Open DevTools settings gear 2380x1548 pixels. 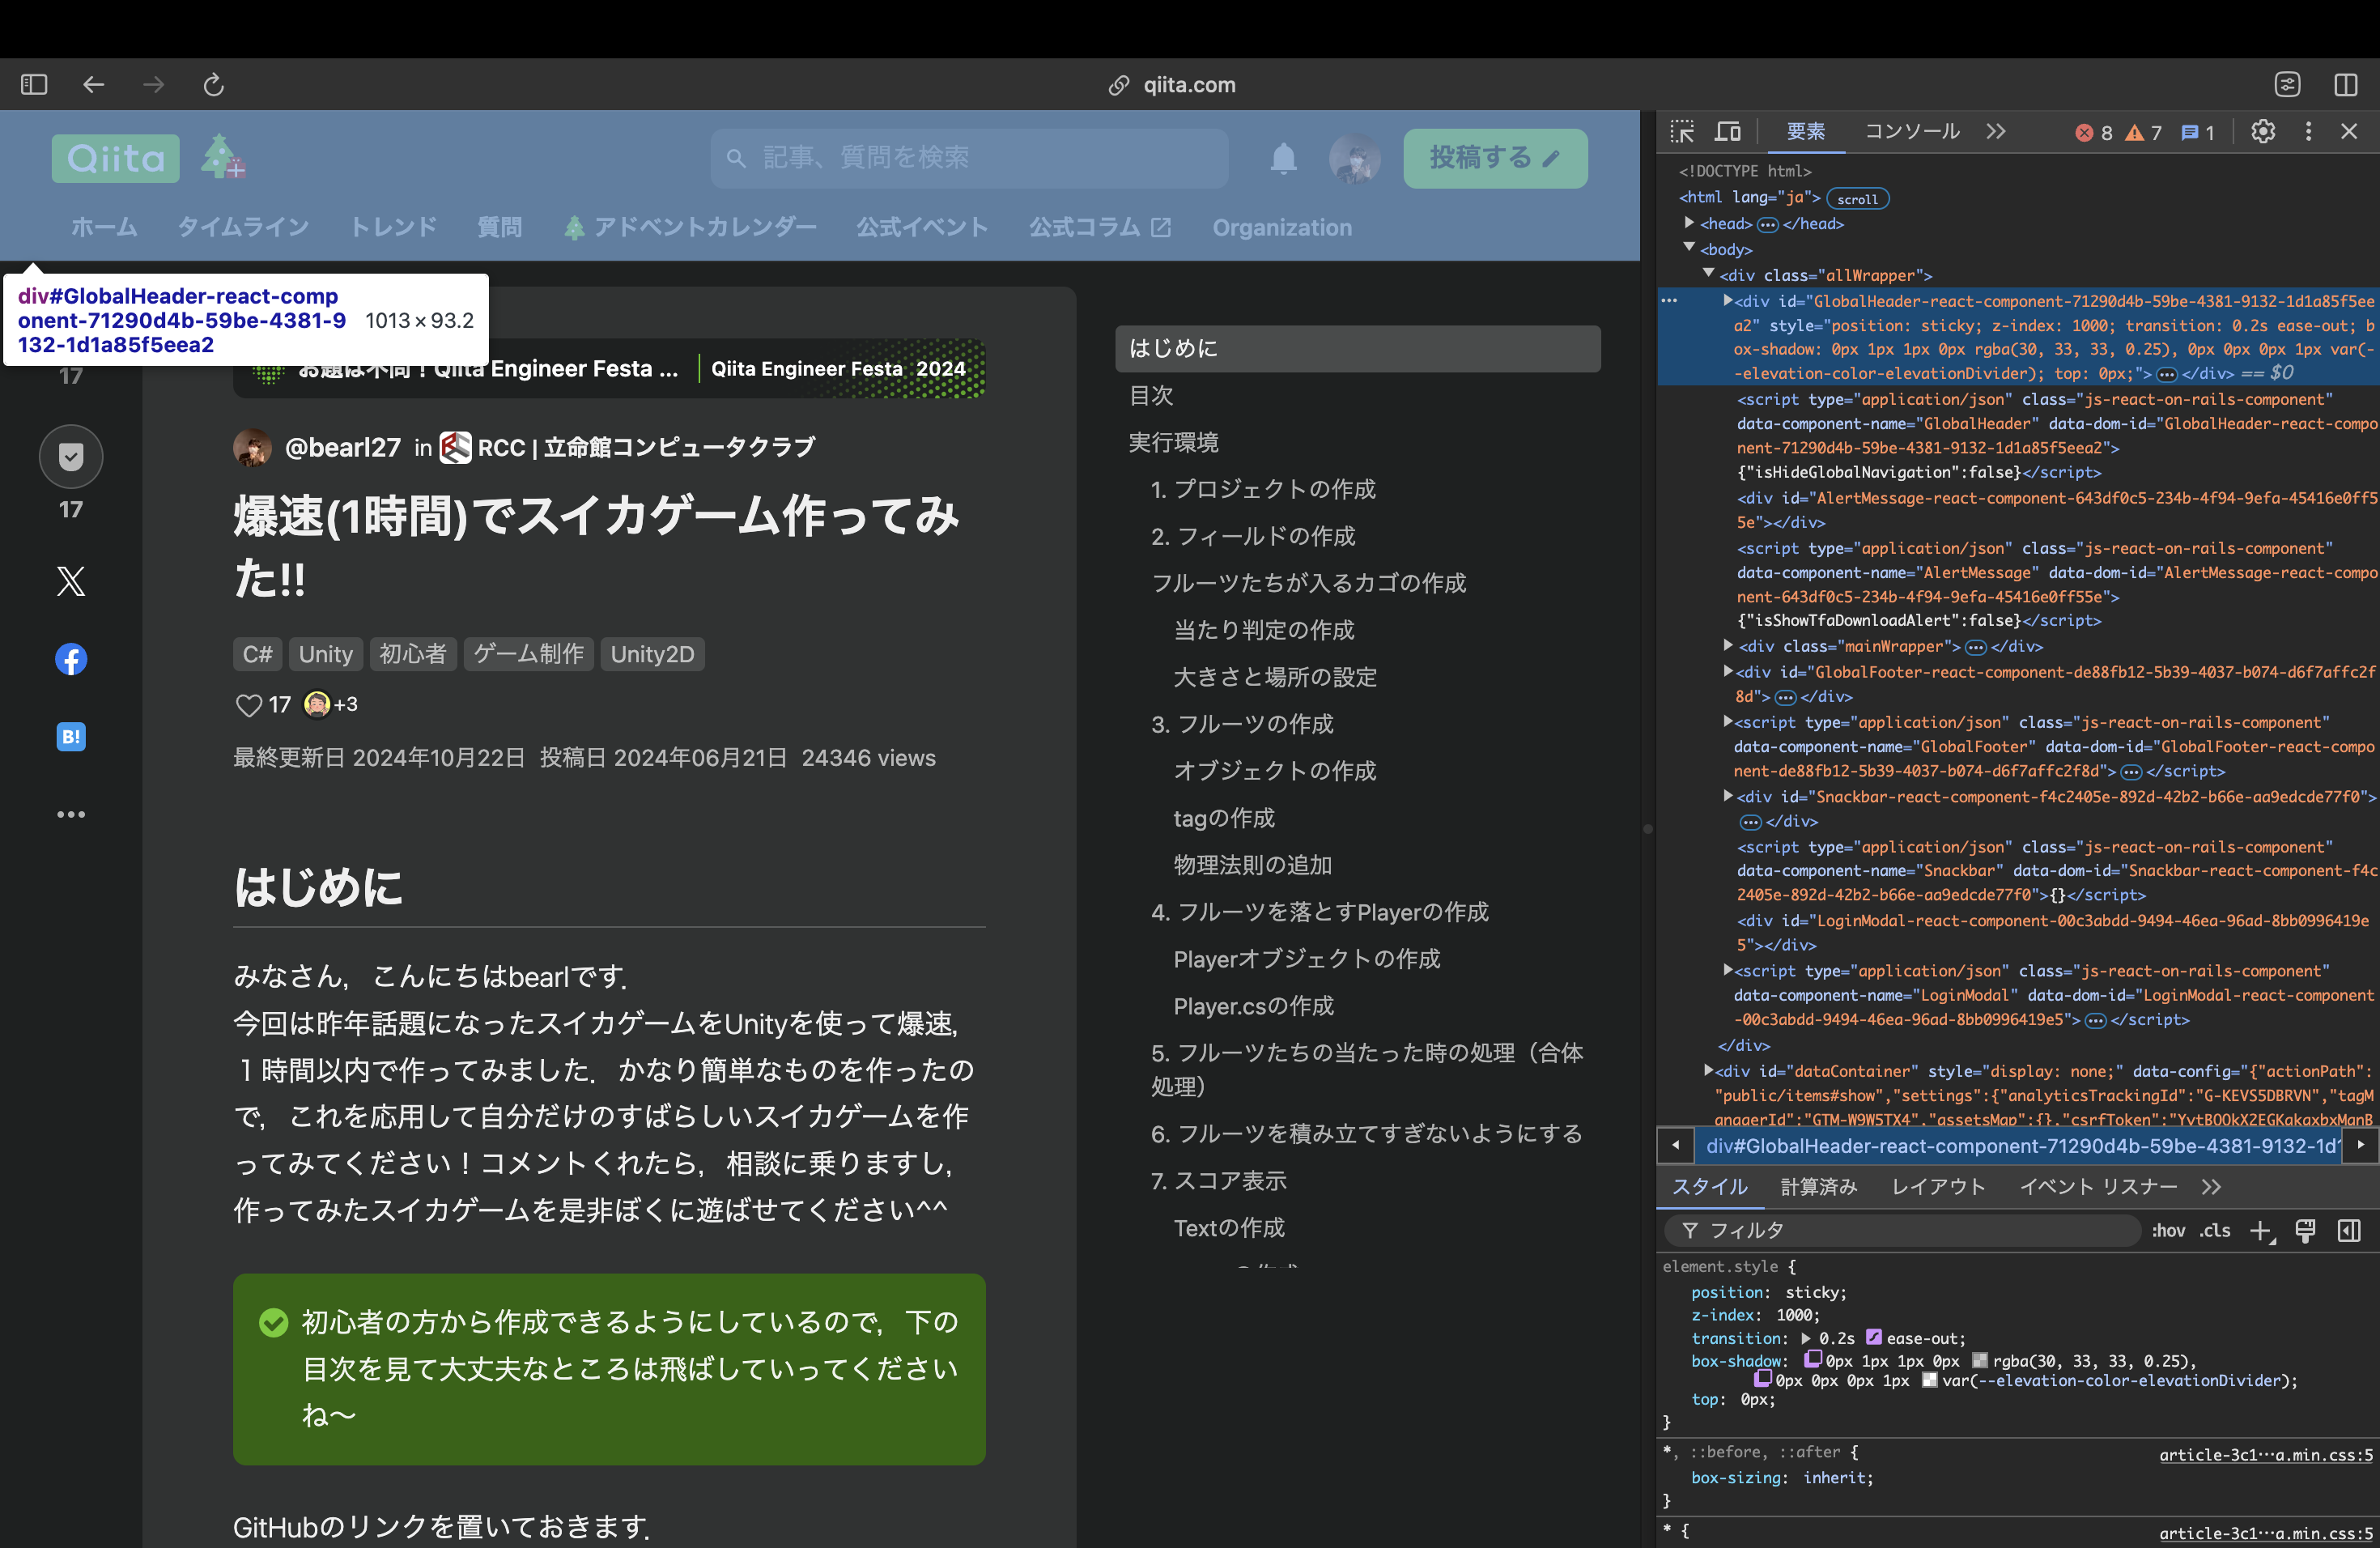(x=2263, y=132)
